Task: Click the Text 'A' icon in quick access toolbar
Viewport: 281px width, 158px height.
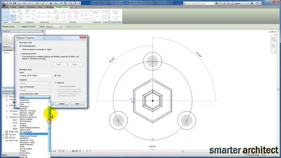Action: click(51, 3)
